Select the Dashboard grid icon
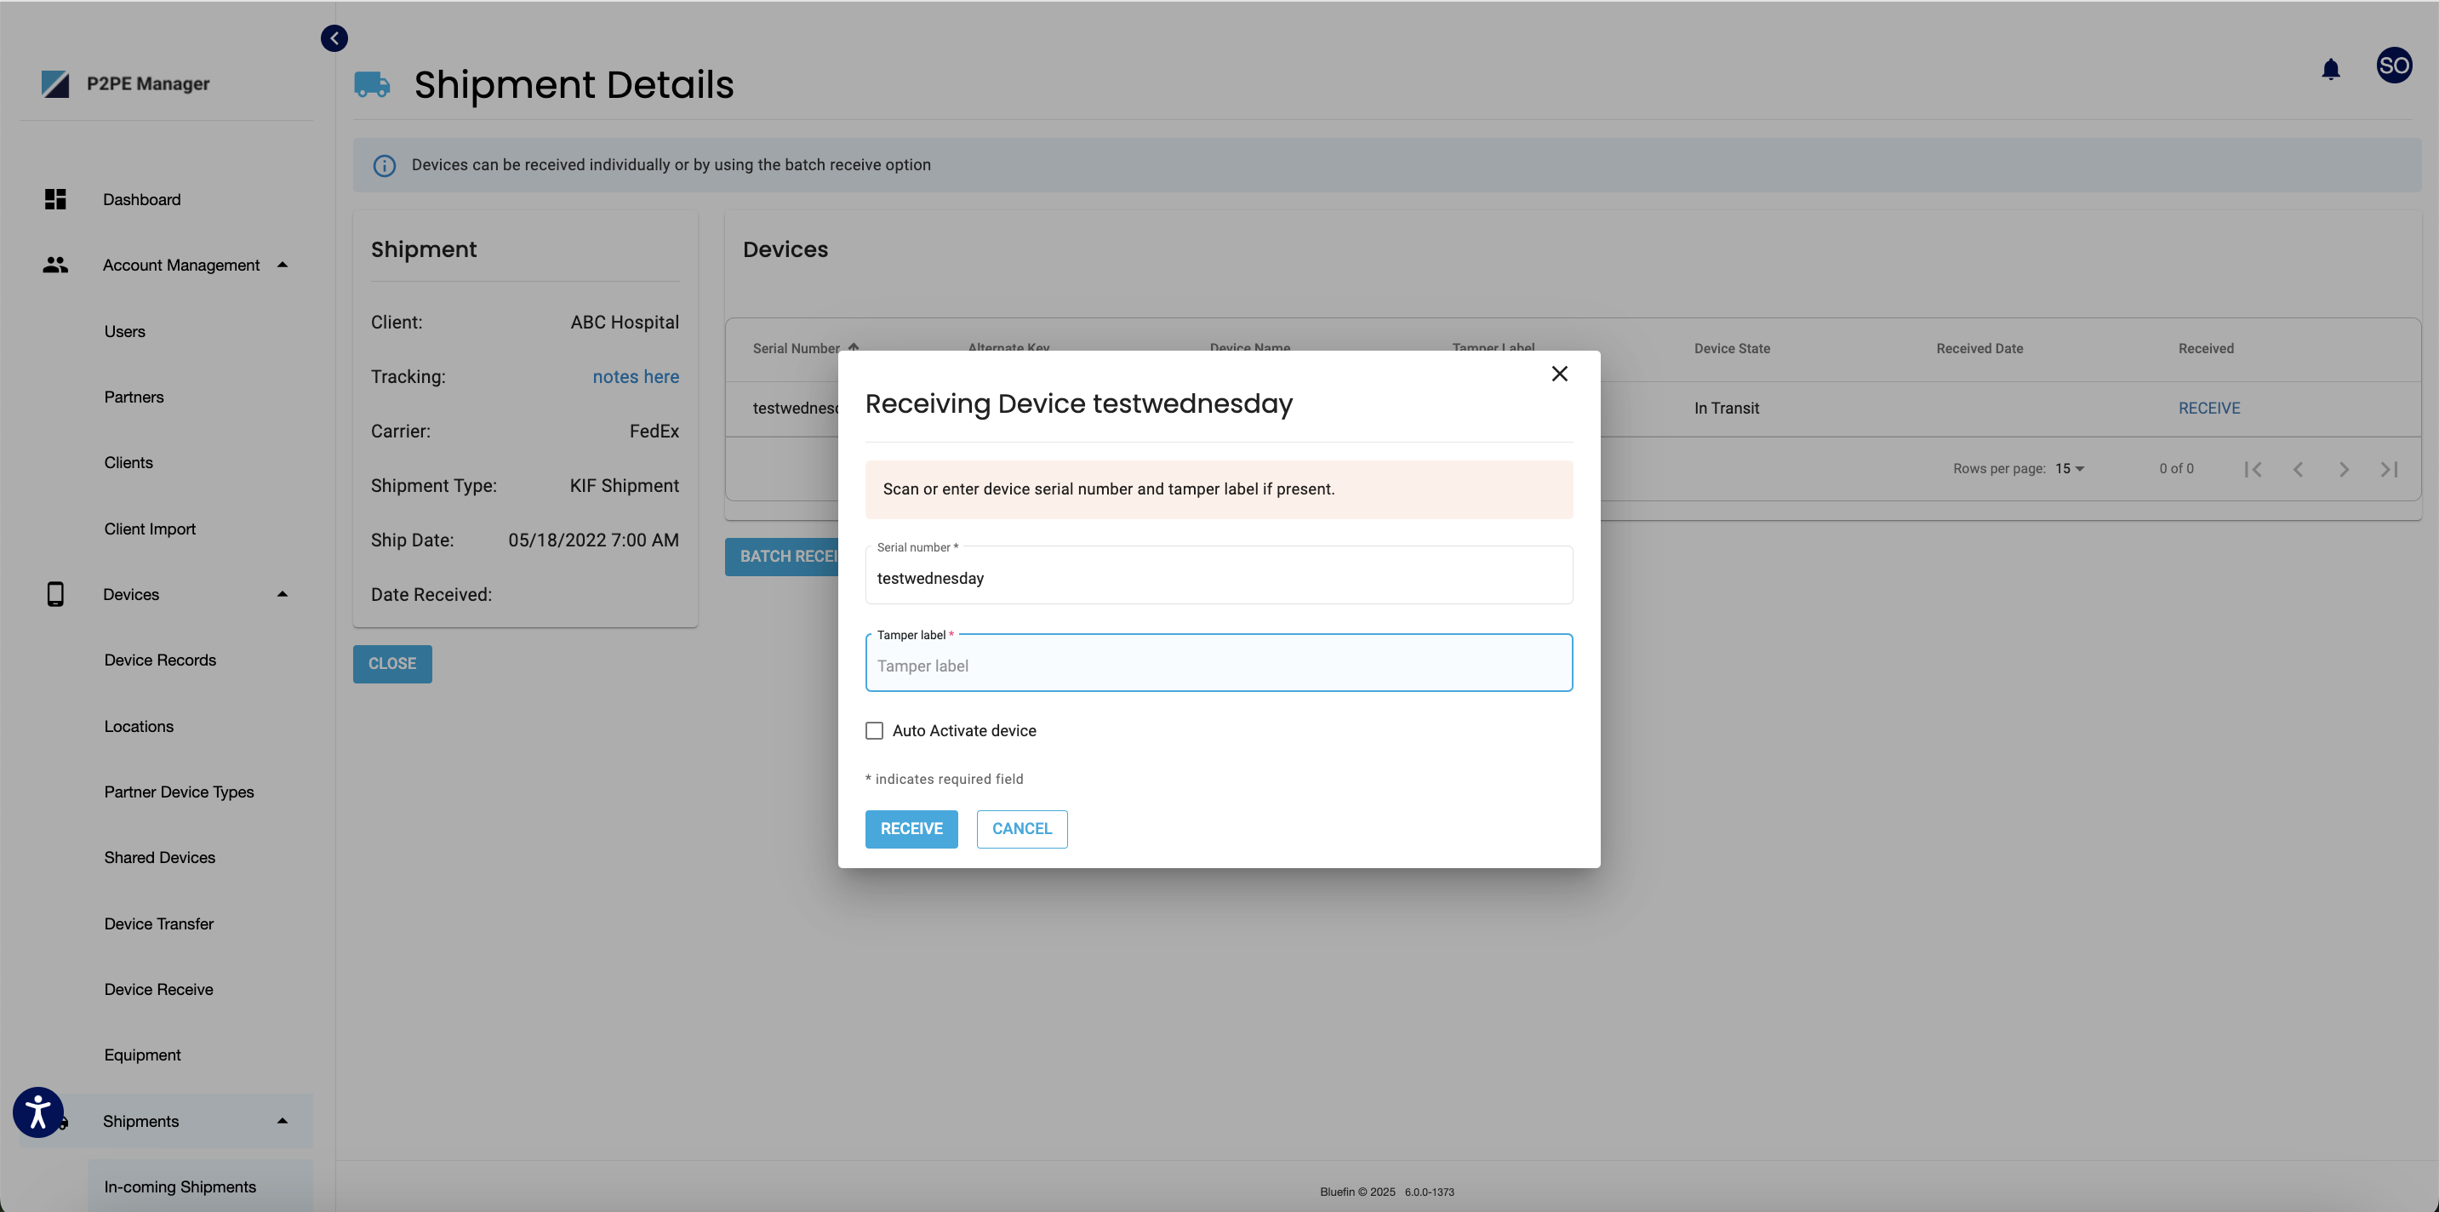2439x1212 pixels. point(54,199)
